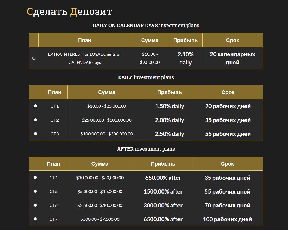
Task: Choose the CT5 plan radio button
Action: (35, 191)
